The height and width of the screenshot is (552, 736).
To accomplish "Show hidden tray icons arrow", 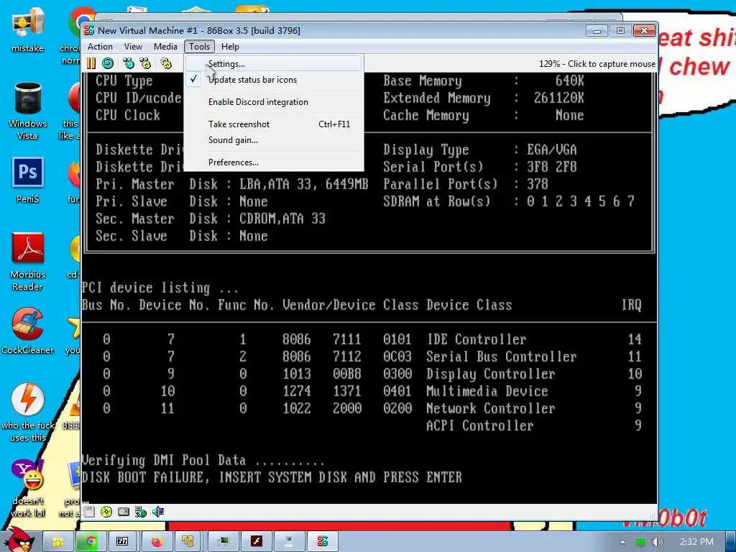I will click(x=622, y=542).
